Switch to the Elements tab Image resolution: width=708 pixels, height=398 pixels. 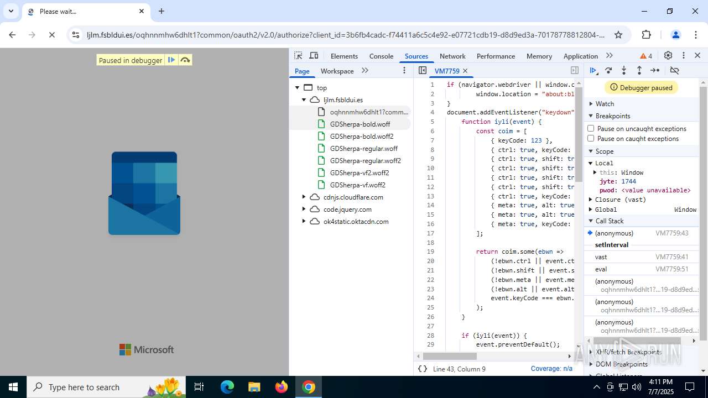coord(344,56)
